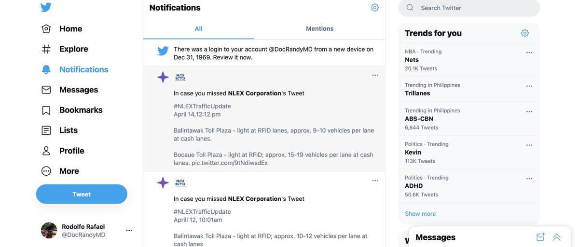Click the Search Twitter input field

tap(469, 8)
